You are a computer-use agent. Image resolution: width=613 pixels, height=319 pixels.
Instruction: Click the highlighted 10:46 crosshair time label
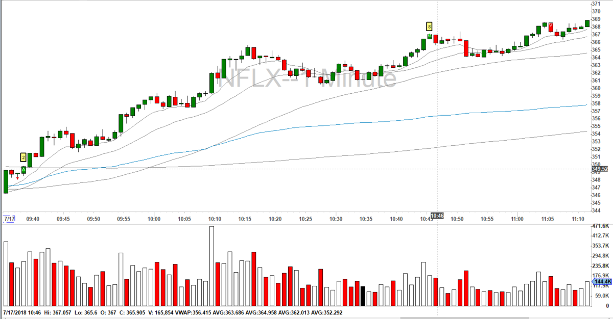click(437, 216)
